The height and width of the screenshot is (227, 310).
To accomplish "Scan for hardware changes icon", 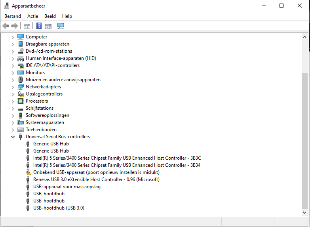I will (x=61, y=26).
